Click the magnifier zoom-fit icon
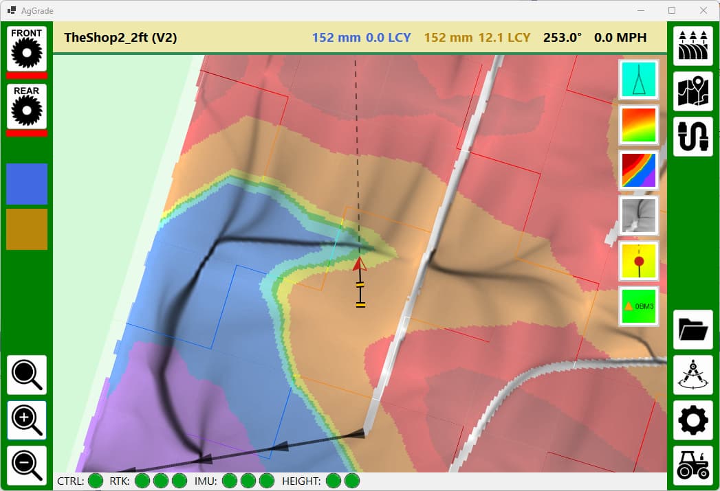The image size is (720, 491). click(x=27, y=375)
